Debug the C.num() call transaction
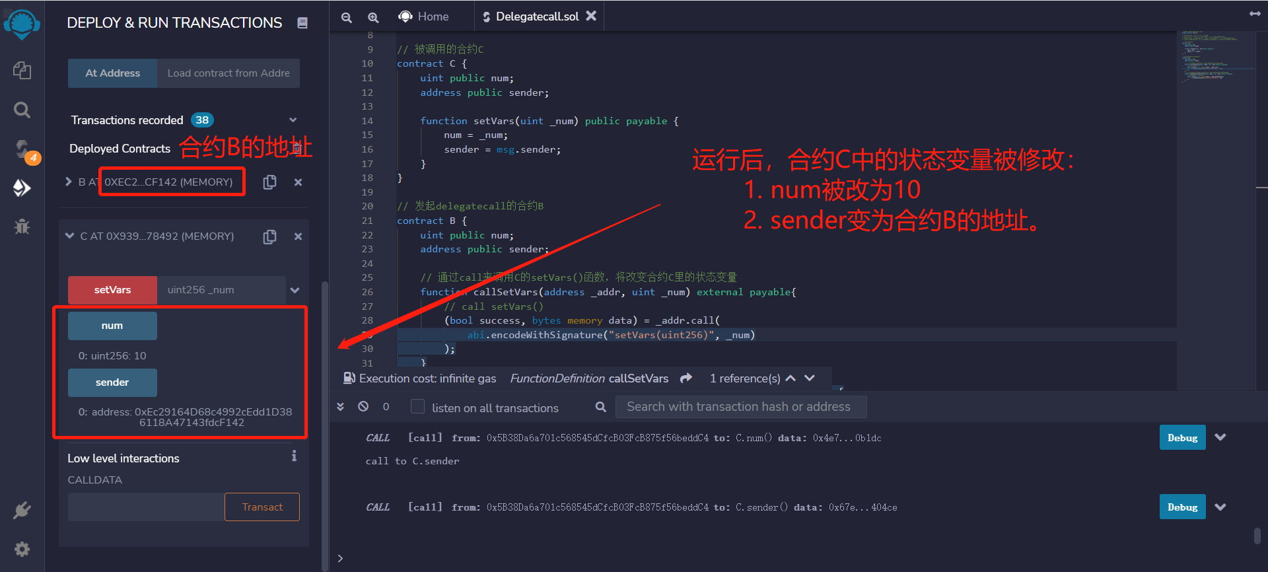The image size is (1268, 572). point(1181,438)
